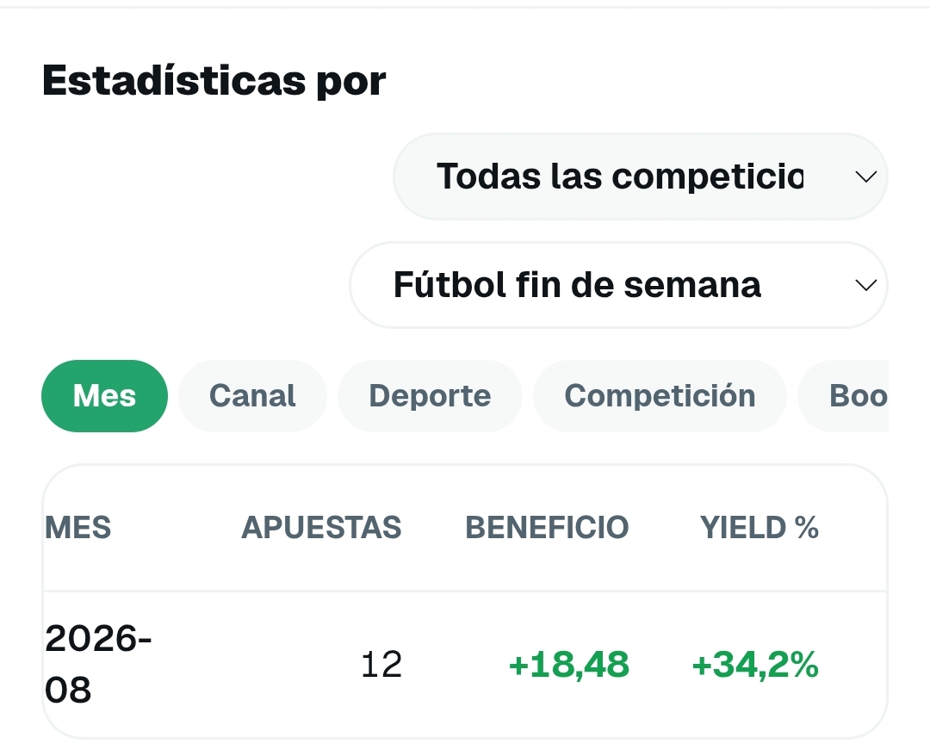Click the 12 apuestas count

point(381,665)
